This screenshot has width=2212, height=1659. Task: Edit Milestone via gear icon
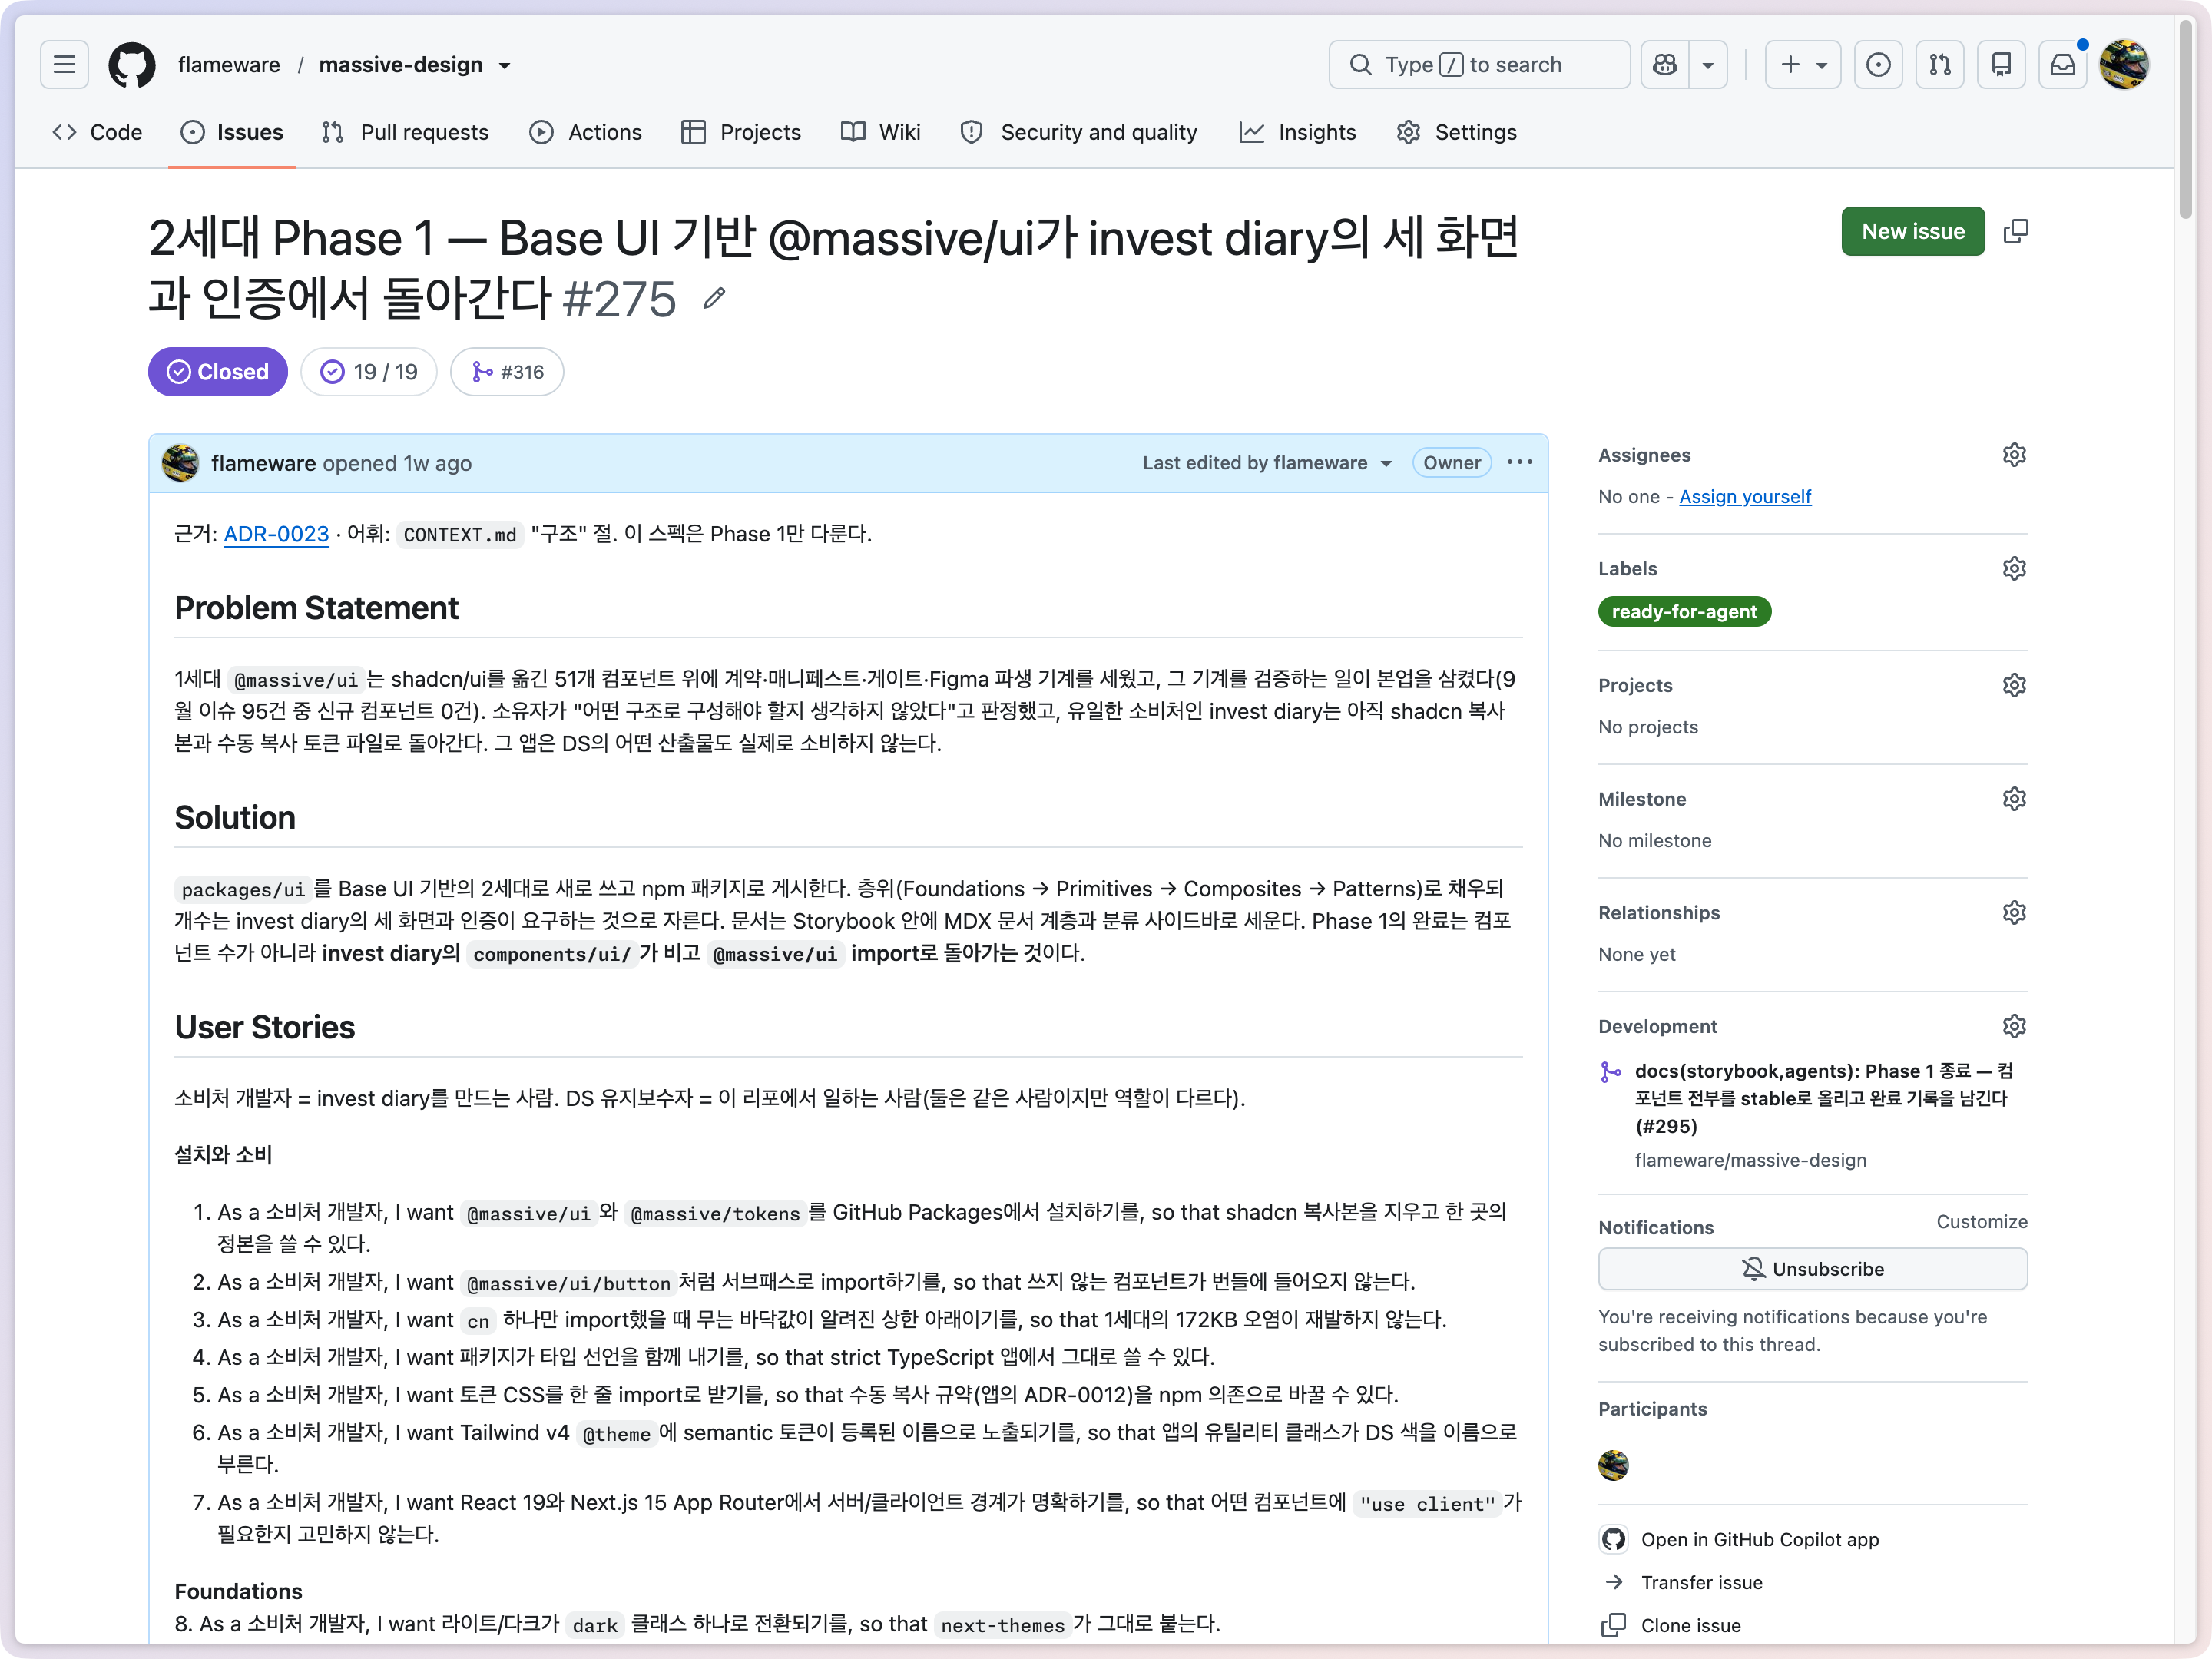pos(2014,799)
